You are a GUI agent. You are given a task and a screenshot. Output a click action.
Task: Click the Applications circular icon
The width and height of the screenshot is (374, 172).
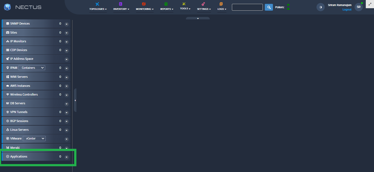coord(8,156)
